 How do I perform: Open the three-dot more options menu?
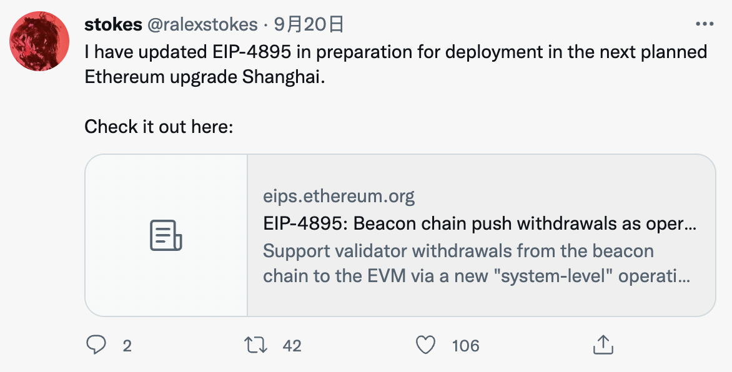tap(705, 24)
